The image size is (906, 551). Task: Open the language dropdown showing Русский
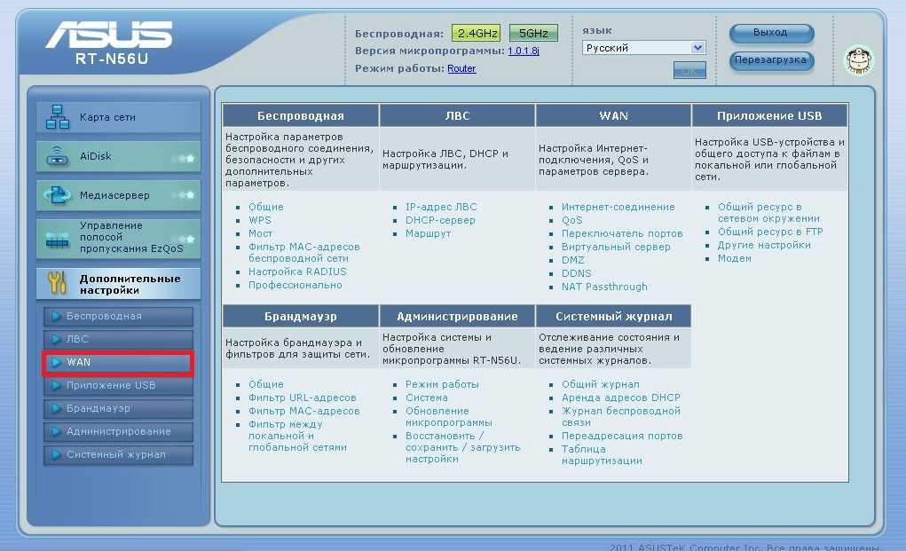643,48
